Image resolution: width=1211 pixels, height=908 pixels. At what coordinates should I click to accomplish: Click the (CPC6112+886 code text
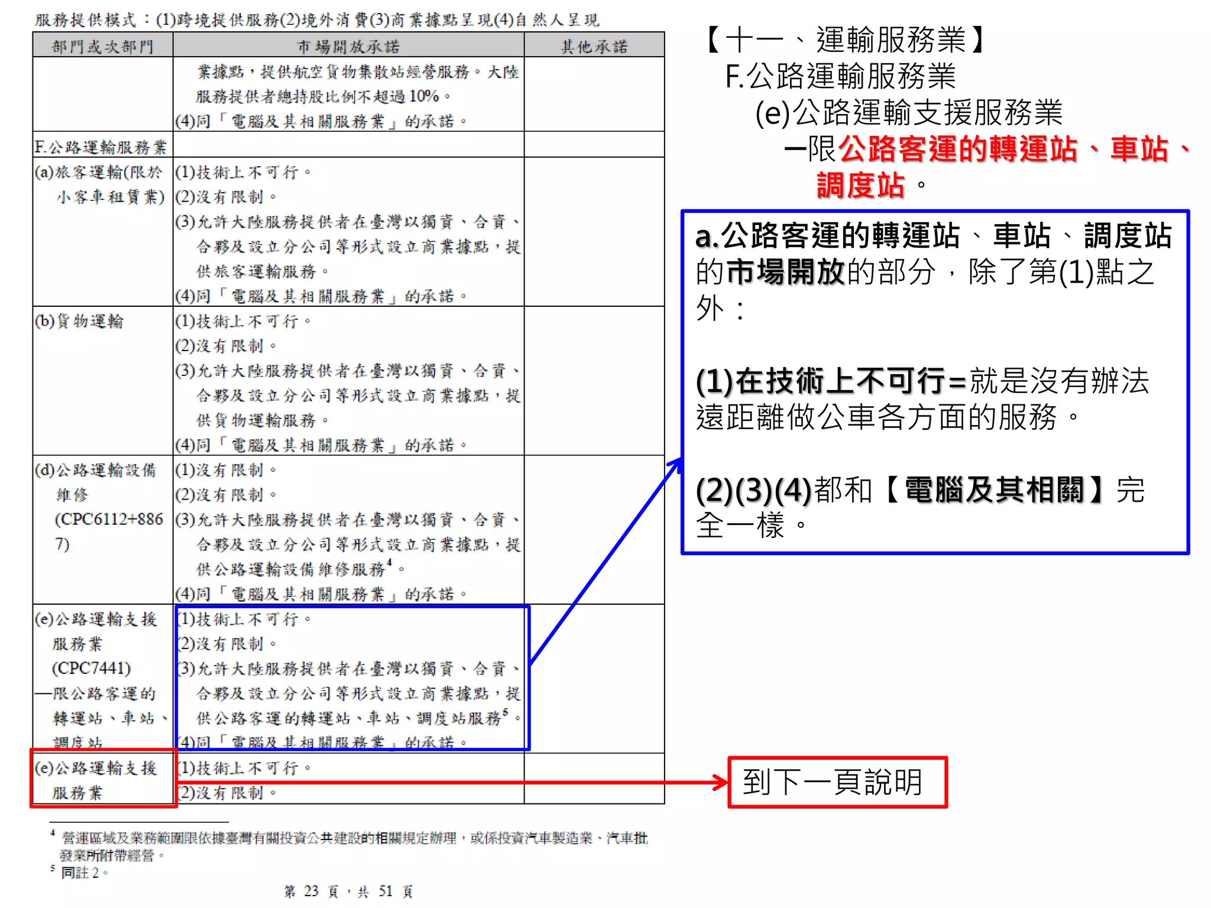tap(109, 519)
